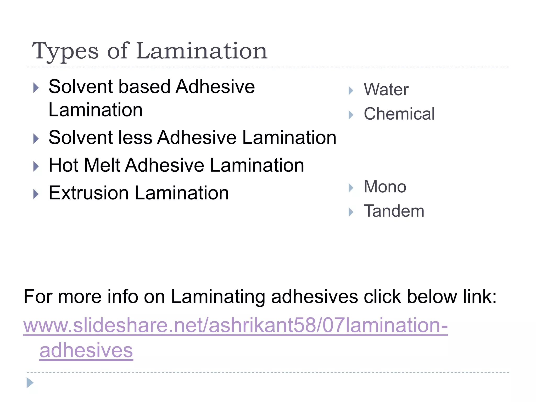536x402 pixels.
Task: Click the arrow bullet beside Chemical
Action: click(x=351, y=115)
